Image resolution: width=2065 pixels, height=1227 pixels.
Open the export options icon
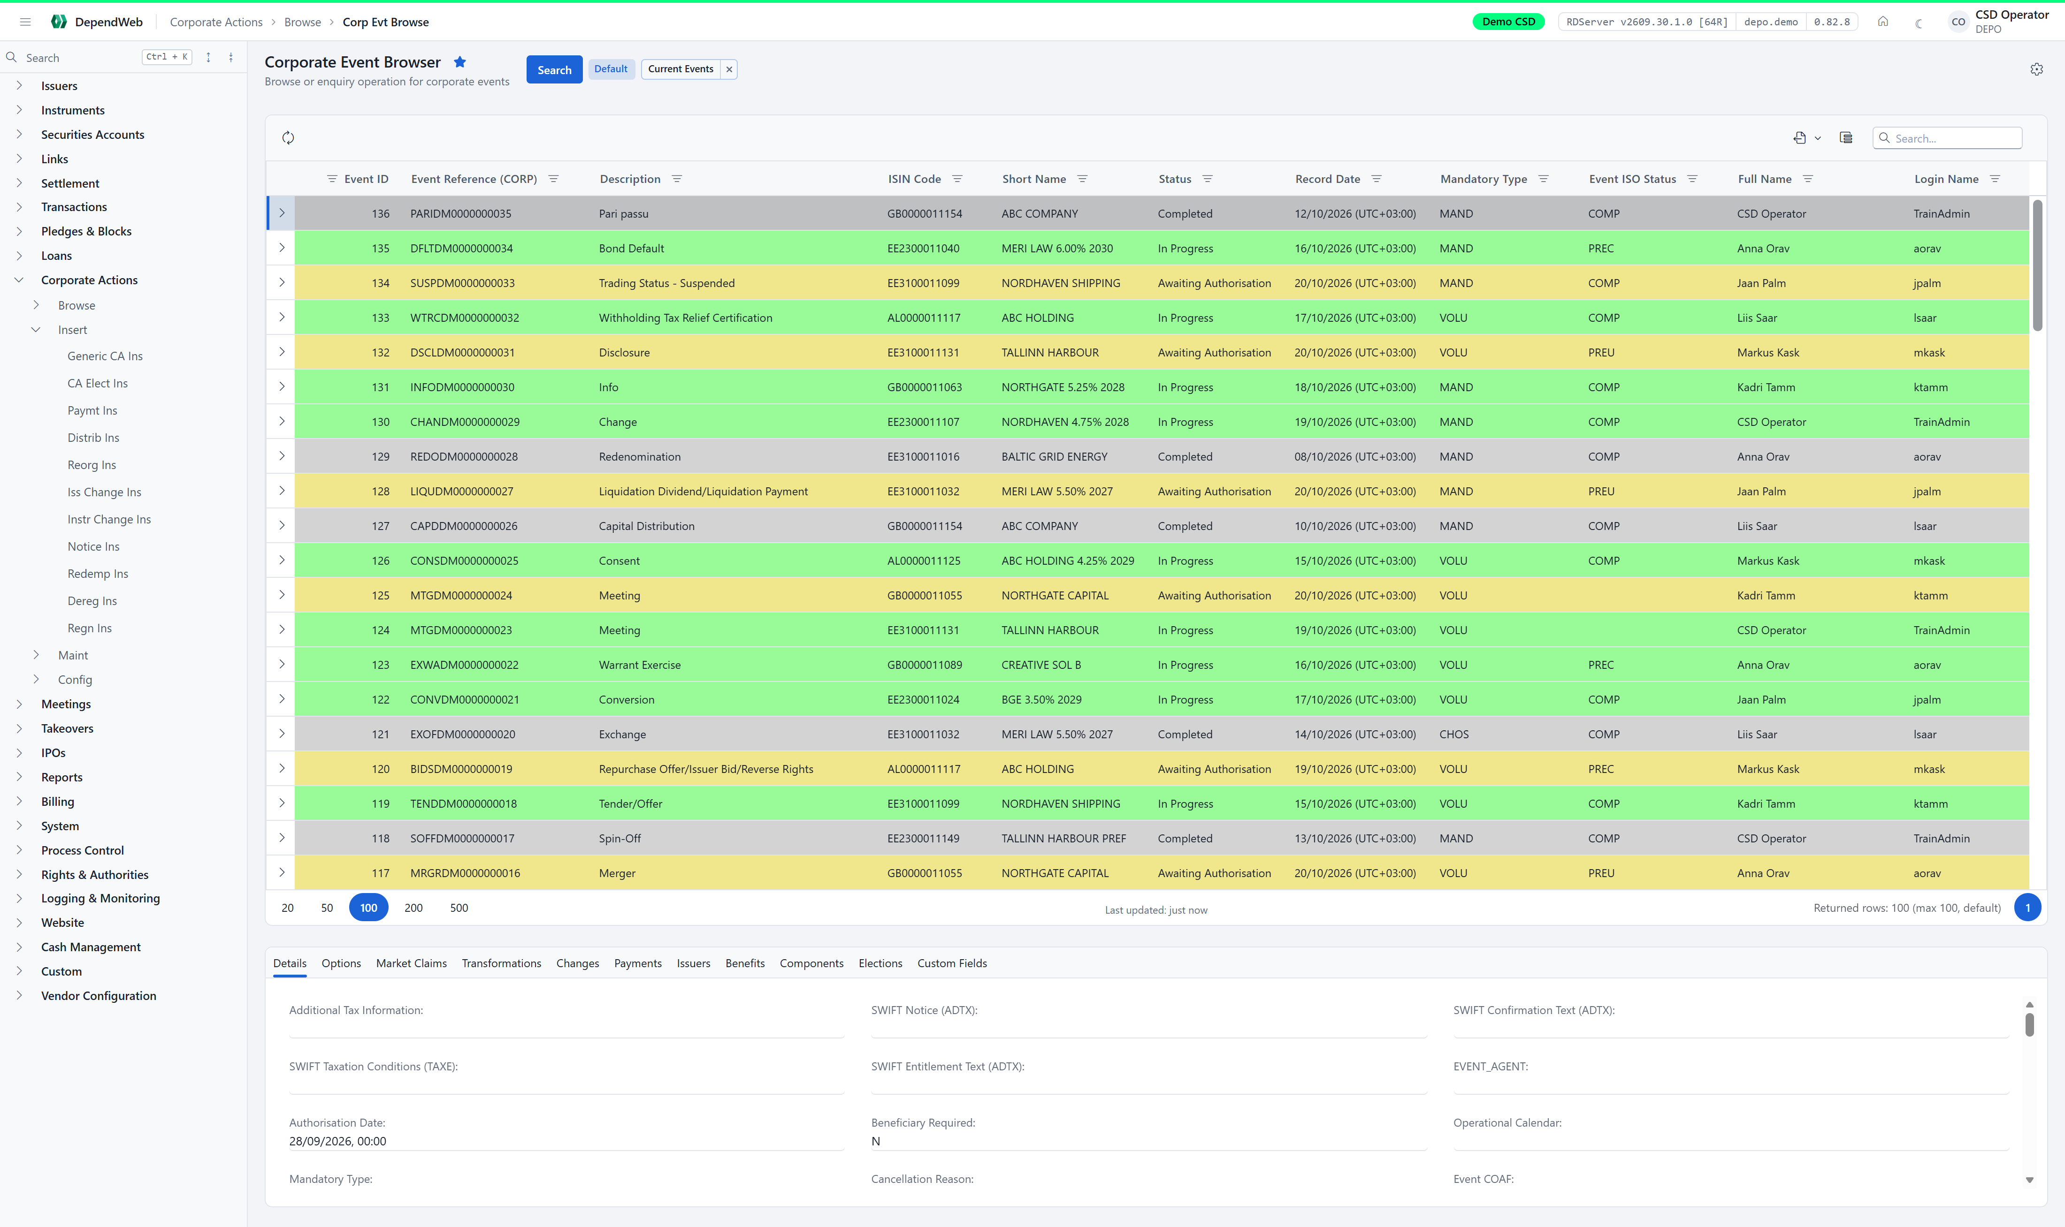coord(1799,138)
